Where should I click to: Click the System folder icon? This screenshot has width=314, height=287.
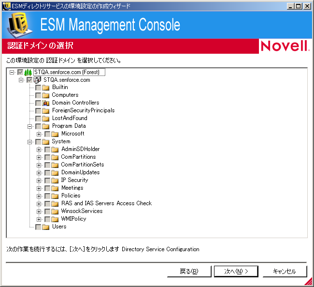[46, 142]
